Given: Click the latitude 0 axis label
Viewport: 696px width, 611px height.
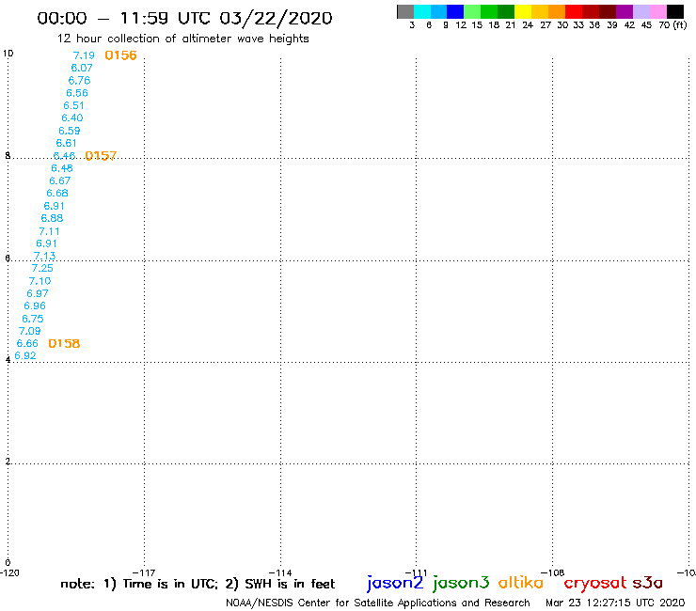Looking at the screenshot, I should coord(8,563).
